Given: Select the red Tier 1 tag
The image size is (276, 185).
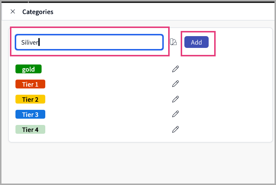Looking at the screenshot, I should click(30, 84).
